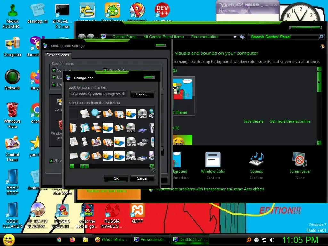Select the BEEP BEEP desktop icon
The image size is (328, 246).
pyautogui.click(x=12, y=182)
